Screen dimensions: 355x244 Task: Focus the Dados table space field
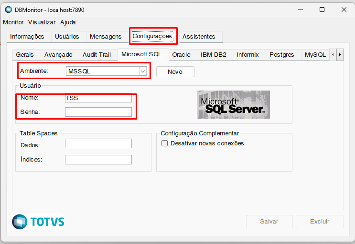98,143
